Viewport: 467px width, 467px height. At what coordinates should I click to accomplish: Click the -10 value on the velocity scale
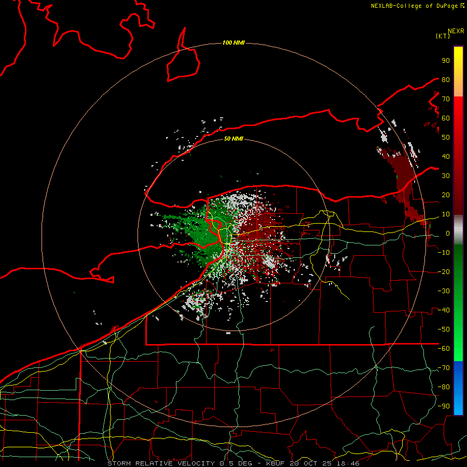[x=444, y=253]
